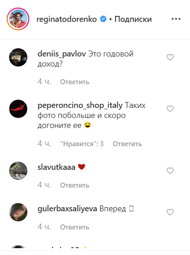The image size is (190, 255).
Task: Like peperoncino_shop_italy's comment heart icon
Action: (170, 109)
